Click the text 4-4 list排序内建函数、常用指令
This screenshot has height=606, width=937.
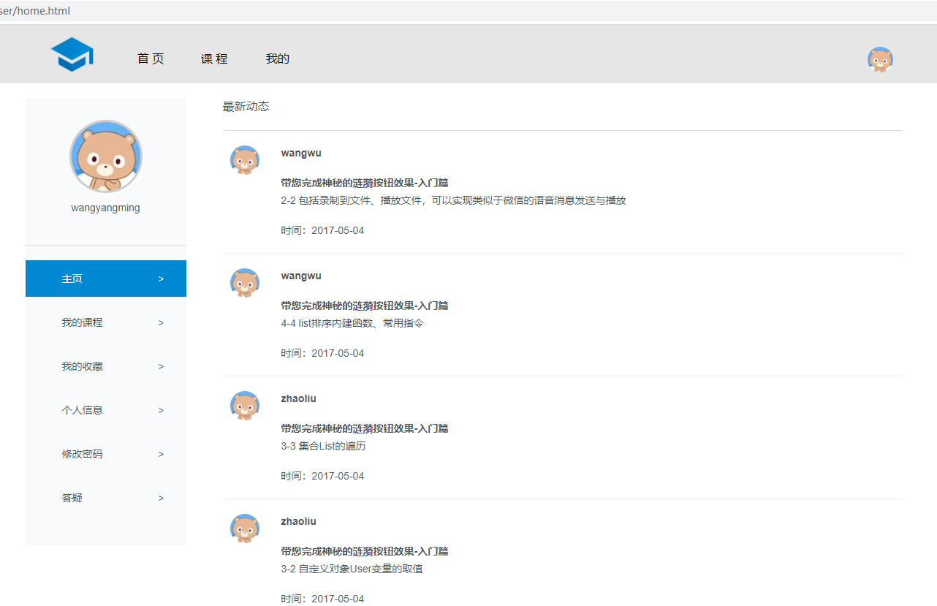point(352,323)
